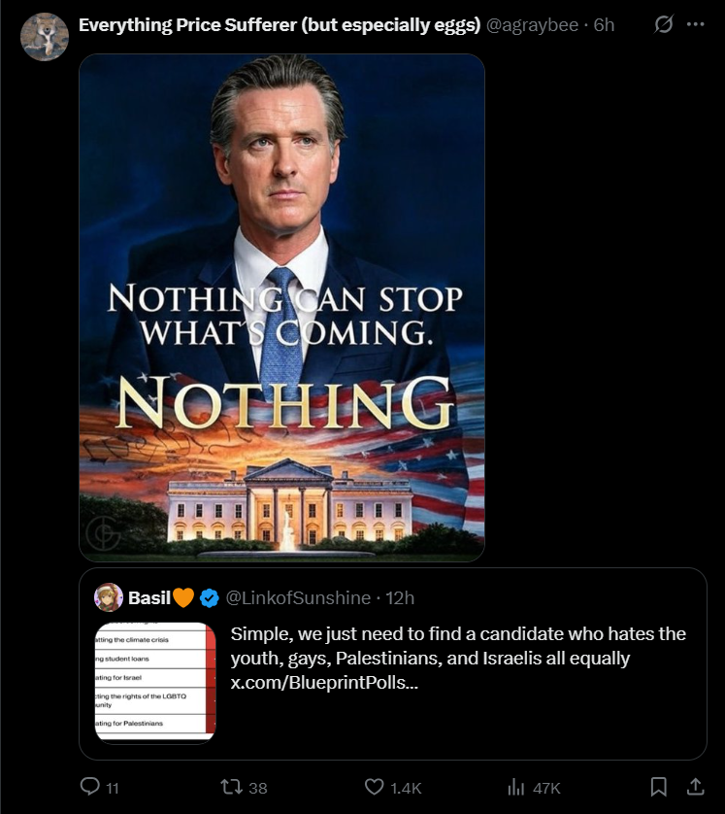The width and height of the screenshot is (725, 814).
Task: Open view analytics bar chart icon
Action: click(516, 787)
